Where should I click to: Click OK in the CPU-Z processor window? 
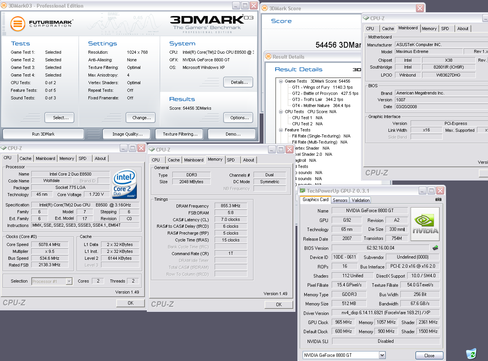coord(130,303)
